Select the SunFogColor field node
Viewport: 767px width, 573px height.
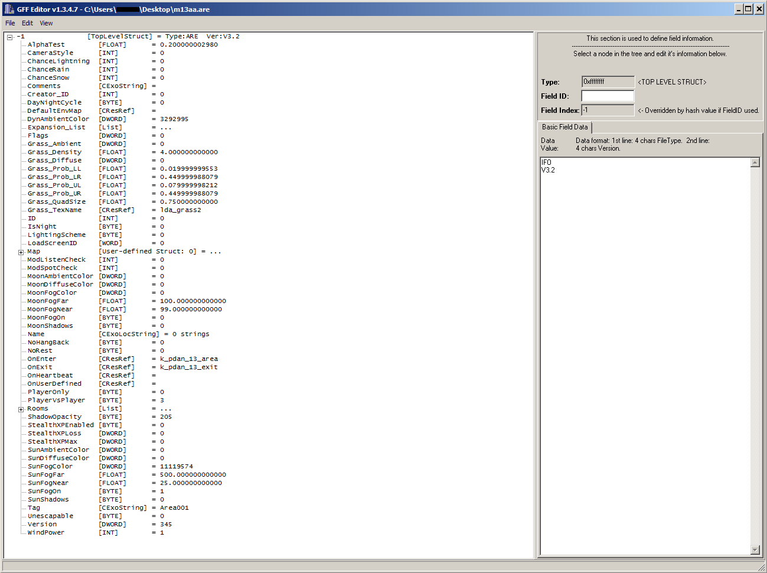(x=50, y=467)
